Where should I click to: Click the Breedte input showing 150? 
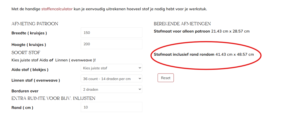pos(112,33)
